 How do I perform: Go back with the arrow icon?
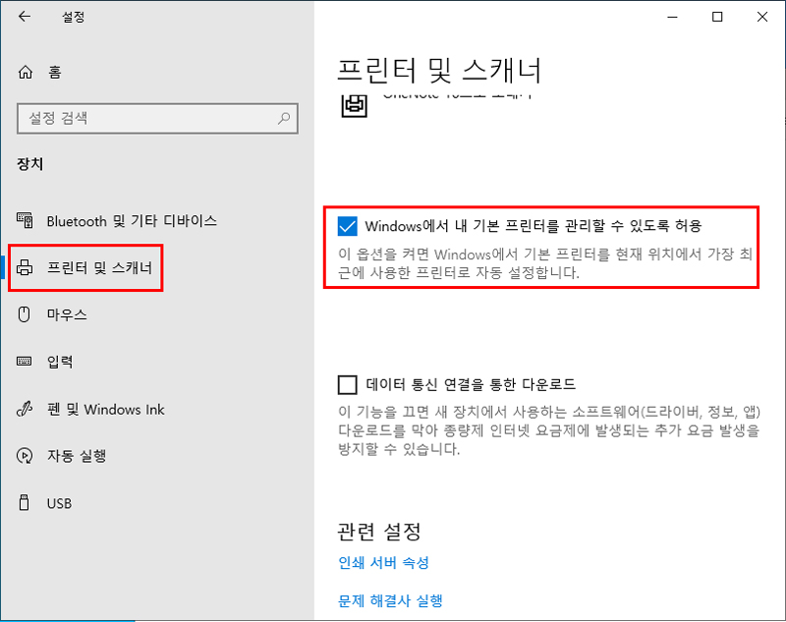pos(24,17)
